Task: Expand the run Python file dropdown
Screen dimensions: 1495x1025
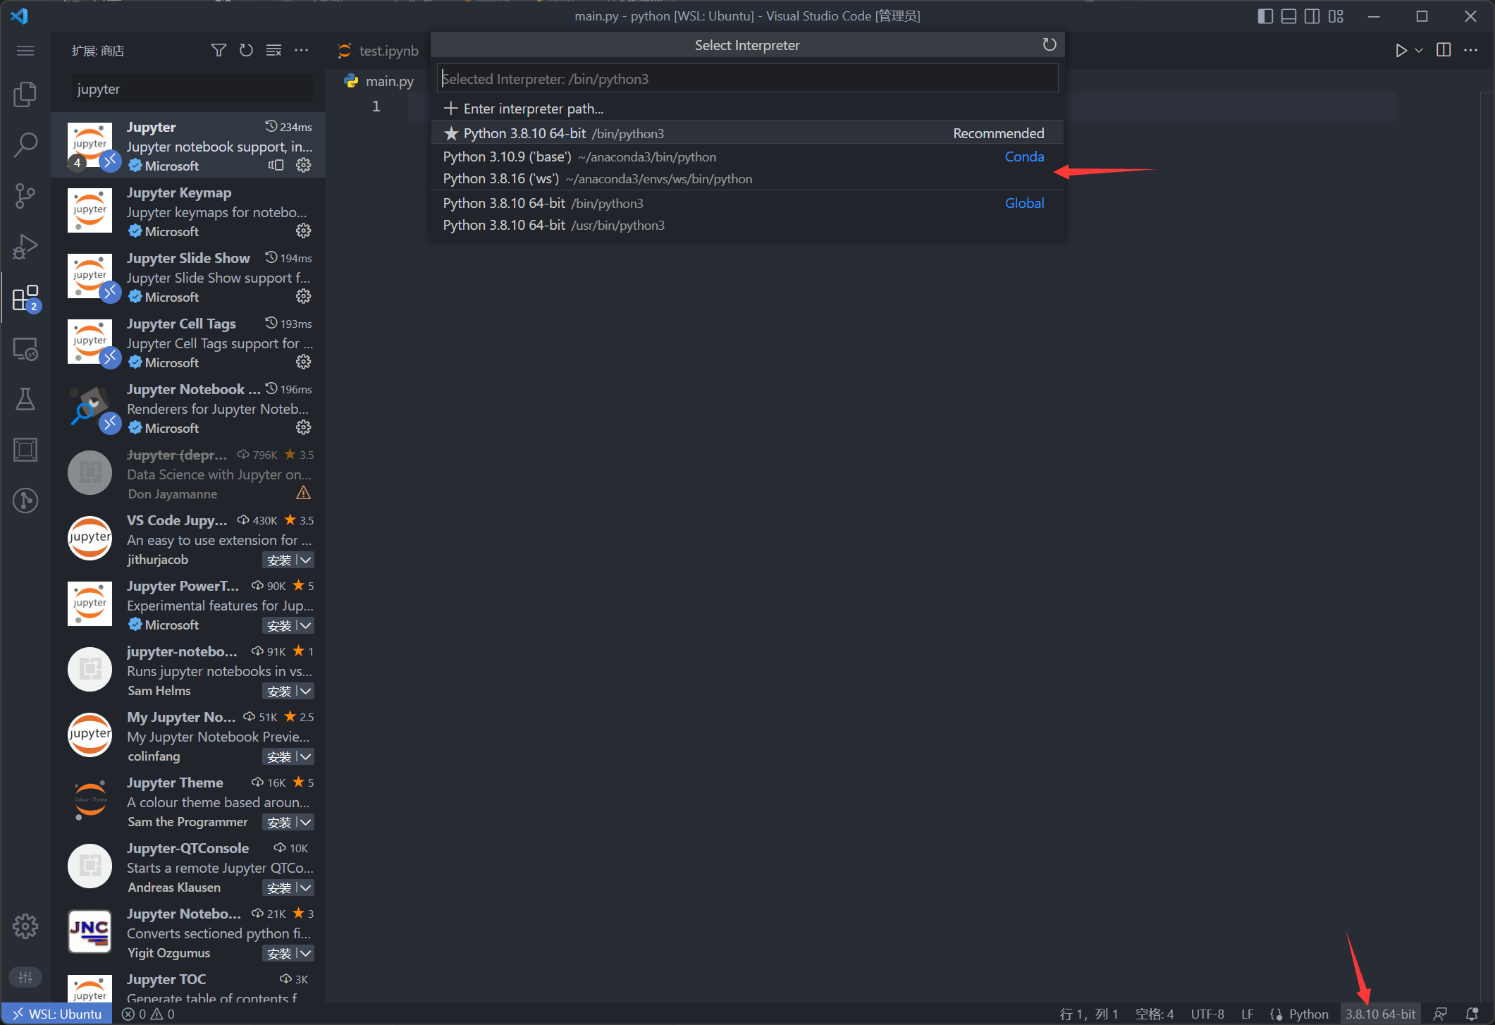Action: click(x=1419, y=50)
